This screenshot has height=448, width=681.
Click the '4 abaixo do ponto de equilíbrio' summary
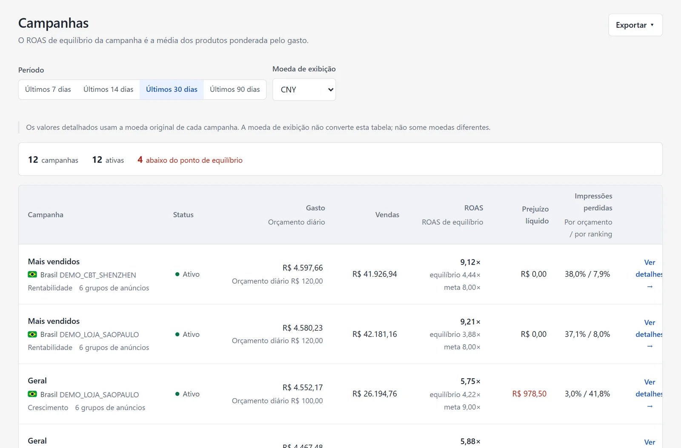coord(190,160)
